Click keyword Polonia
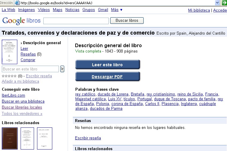Image resolution: width=227 pixels, height=151 pixels. (103, 104)
